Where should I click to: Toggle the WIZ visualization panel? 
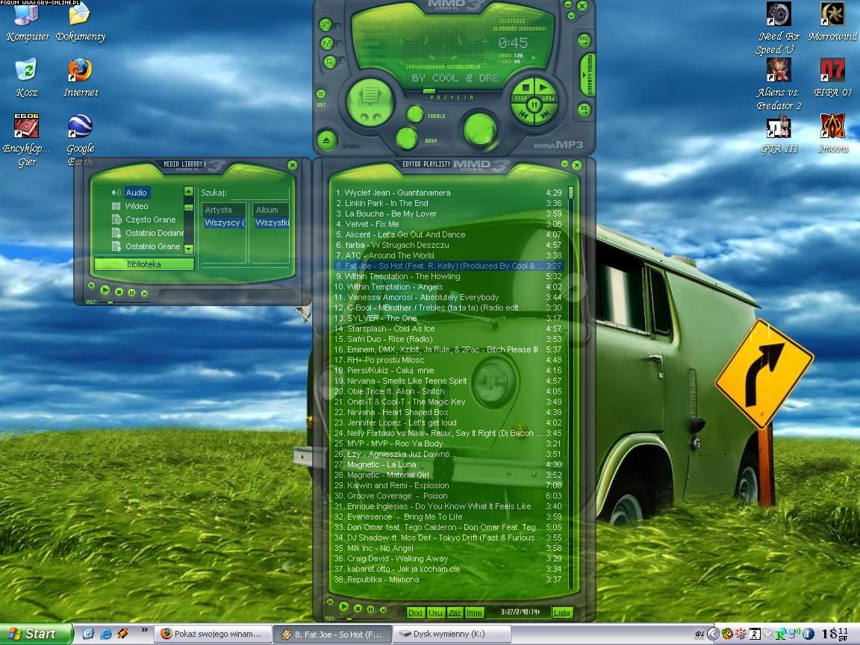[x=584, y=40]
